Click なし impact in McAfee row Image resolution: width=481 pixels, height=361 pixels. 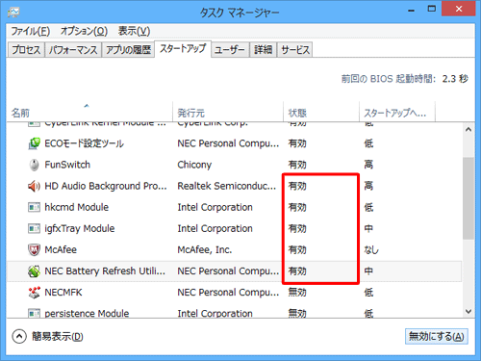point(371,250)
